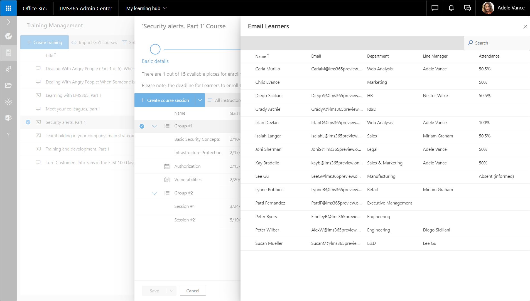Click the help question mark icon
This screenshot has width=530, height=301.
click(x=8, y=135)
